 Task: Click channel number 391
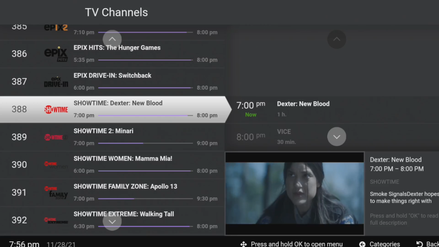point(19,193)
